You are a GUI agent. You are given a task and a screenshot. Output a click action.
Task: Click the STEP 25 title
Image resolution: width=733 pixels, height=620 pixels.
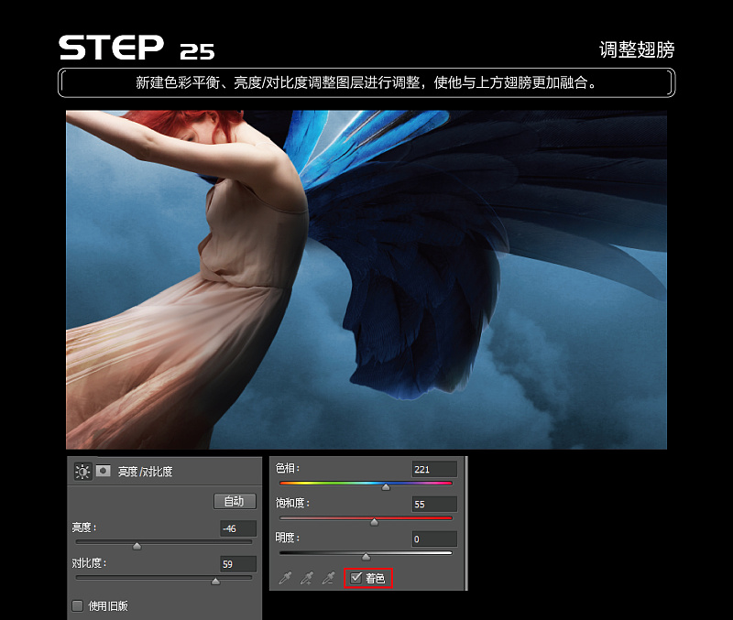(x=137, y=48)
